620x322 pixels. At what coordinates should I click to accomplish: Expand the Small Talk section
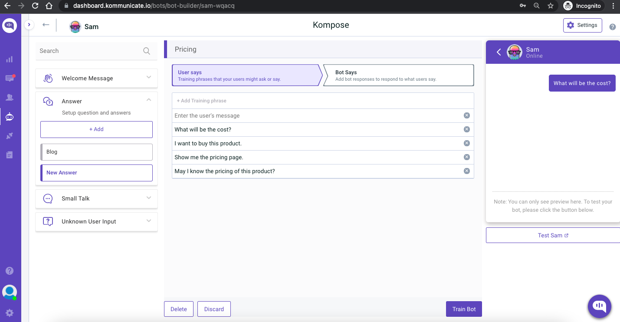point(149,198)
